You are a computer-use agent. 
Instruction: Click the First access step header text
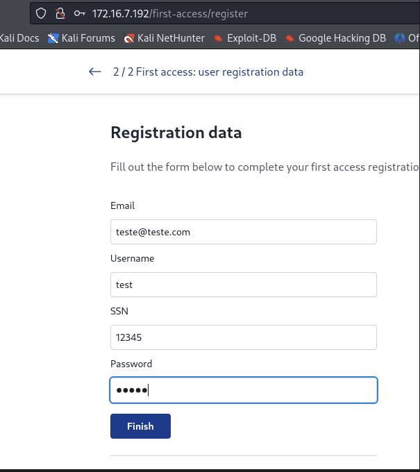[208, 71]
